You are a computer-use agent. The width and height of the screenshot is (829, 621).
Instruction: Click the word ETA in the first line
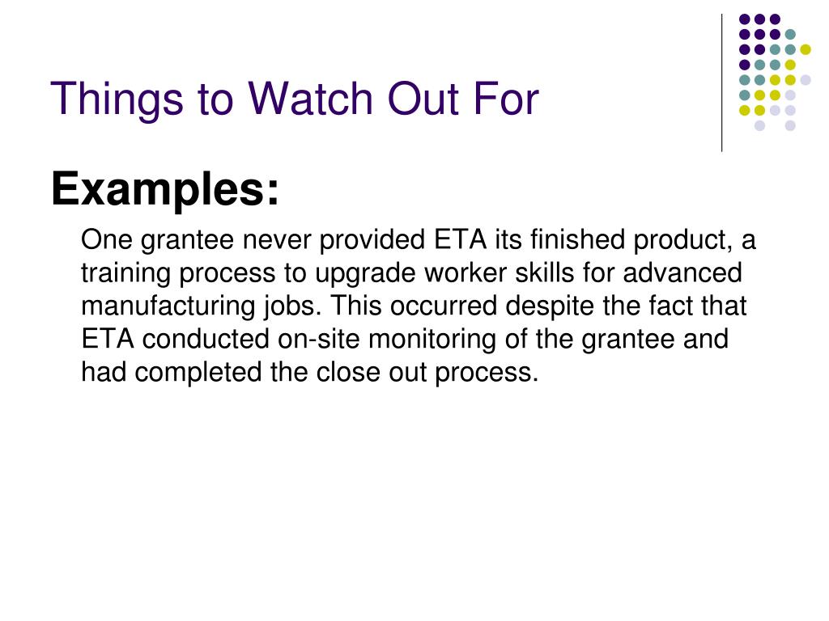(460, 239)
